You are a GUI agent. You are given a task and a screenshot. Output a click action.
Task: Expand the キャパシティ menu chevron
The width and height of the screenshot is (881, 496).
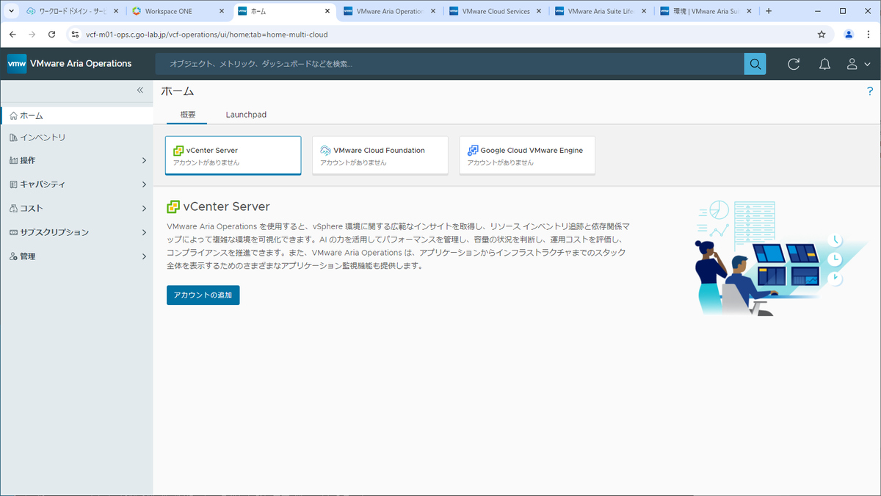144,184
